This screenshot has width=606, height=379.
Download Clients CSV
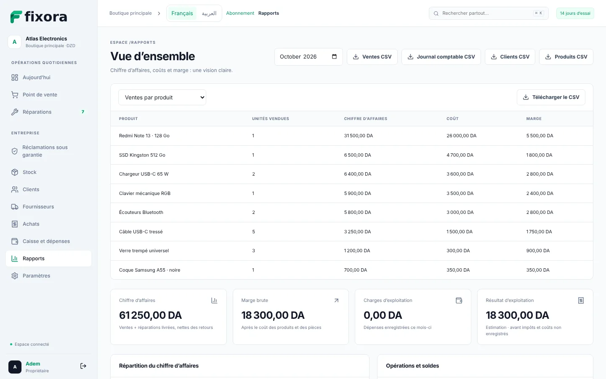510,57
